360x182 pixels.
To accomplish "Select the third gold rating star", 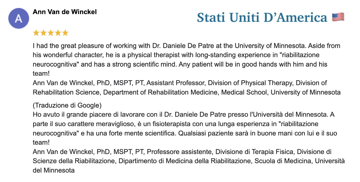I will [51, 33].
